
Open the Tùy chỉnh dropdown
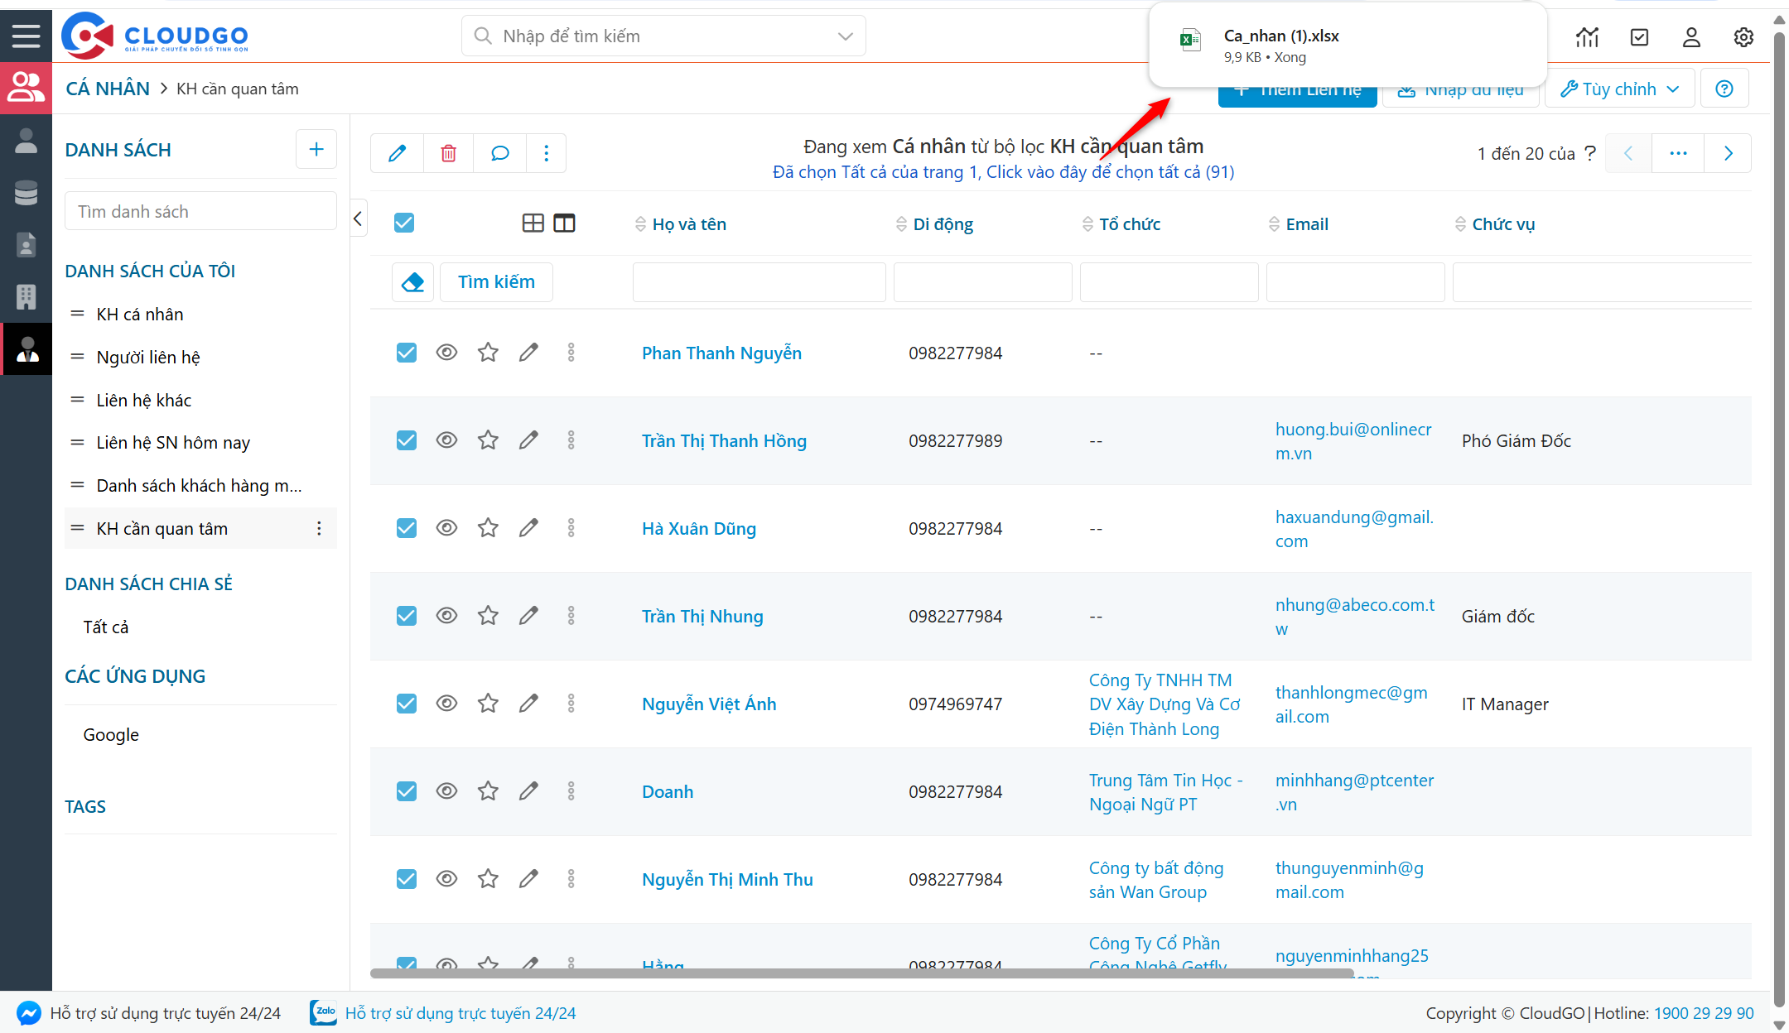coord(1620,89)
